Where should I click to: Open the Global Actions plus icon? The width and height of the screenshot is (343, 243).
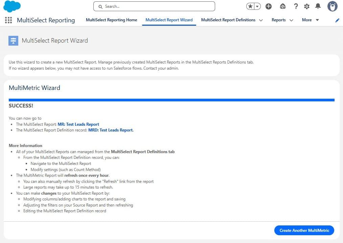point(269,6)
